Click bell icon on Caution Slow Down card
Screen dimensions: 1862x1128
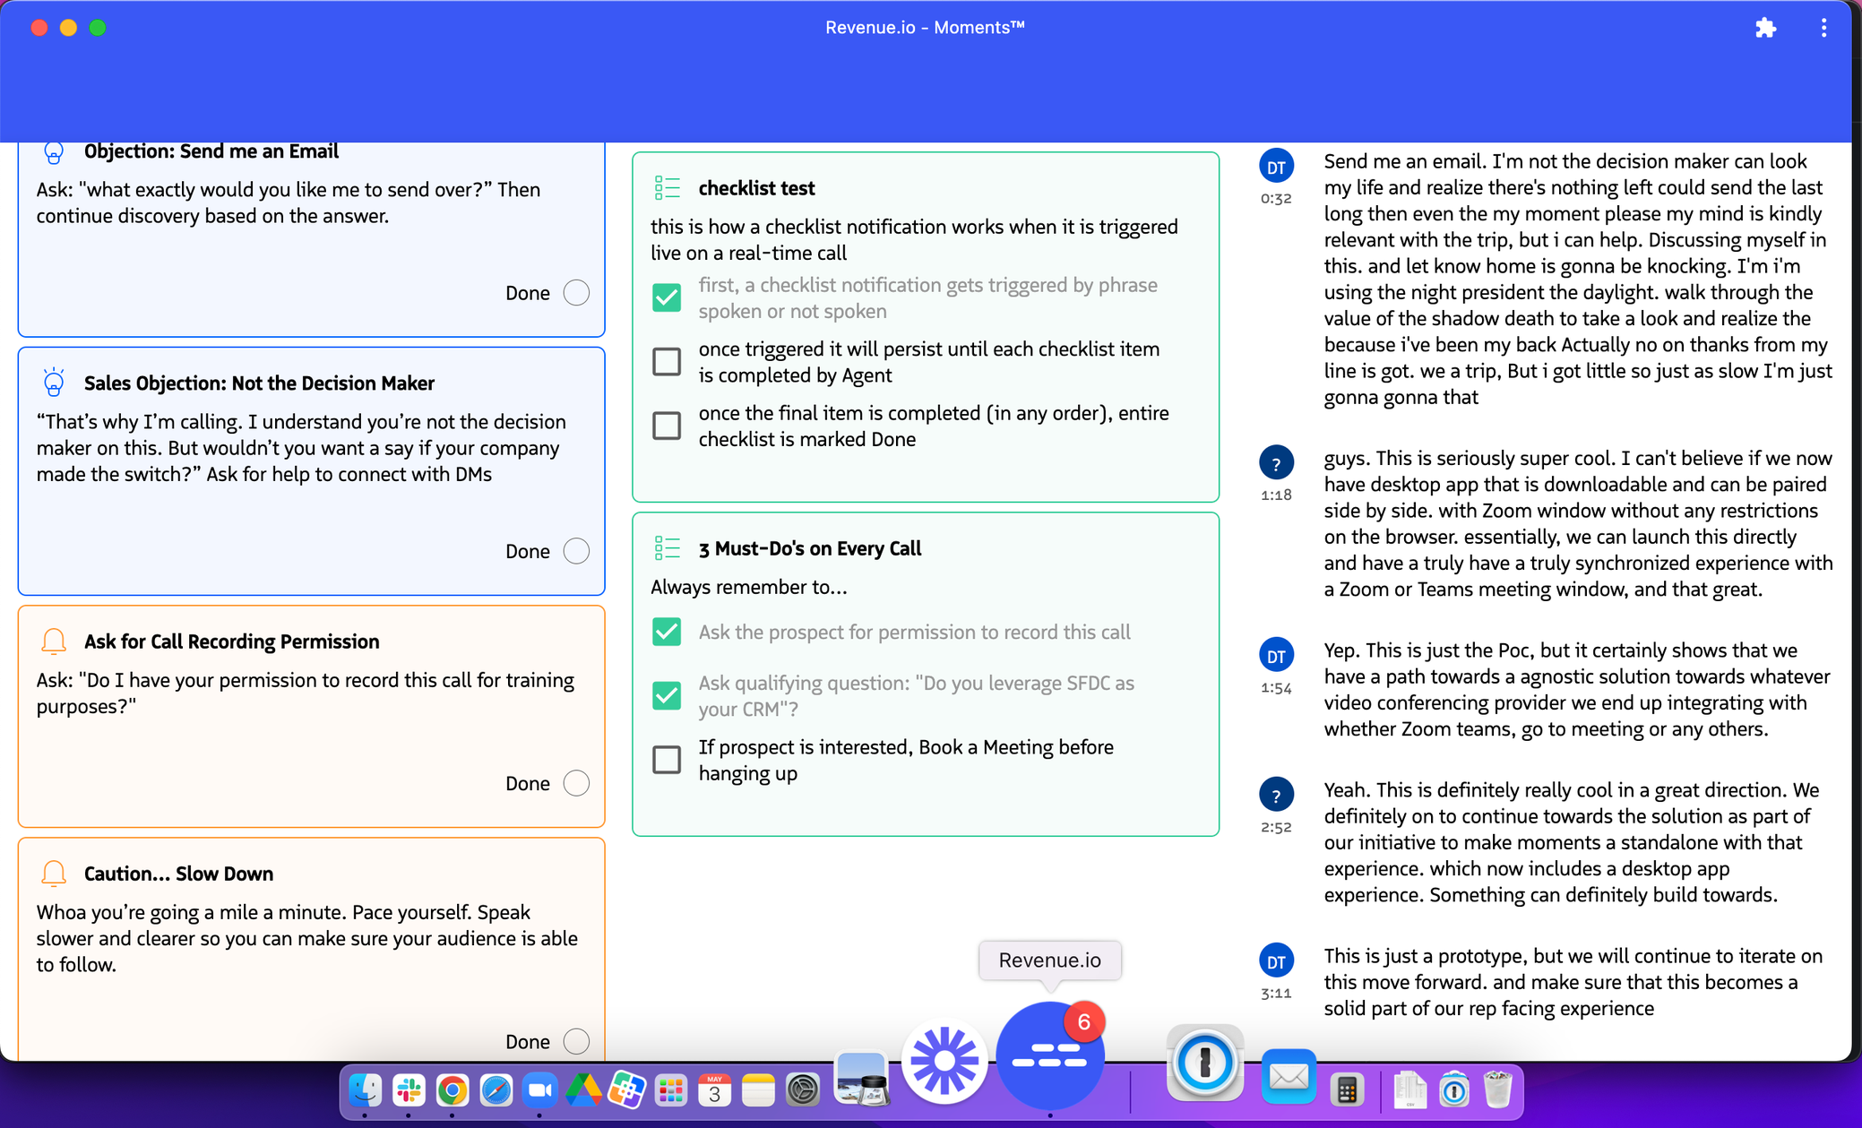point(54,874)
